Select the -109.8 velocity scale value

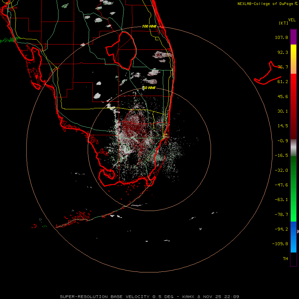[280, 244]
